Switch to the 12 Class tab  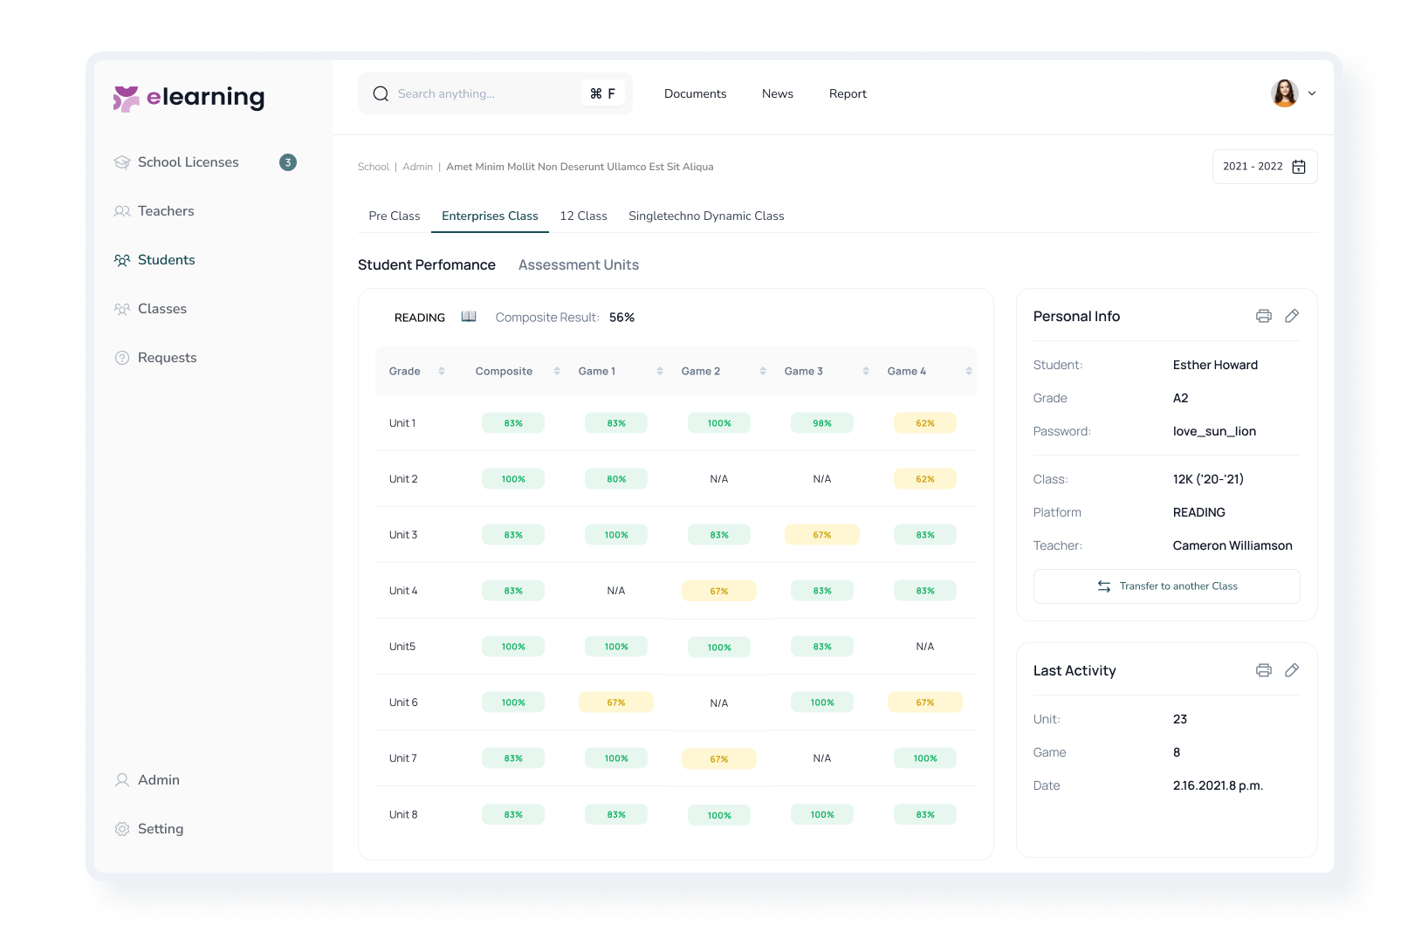pos(583,216)
